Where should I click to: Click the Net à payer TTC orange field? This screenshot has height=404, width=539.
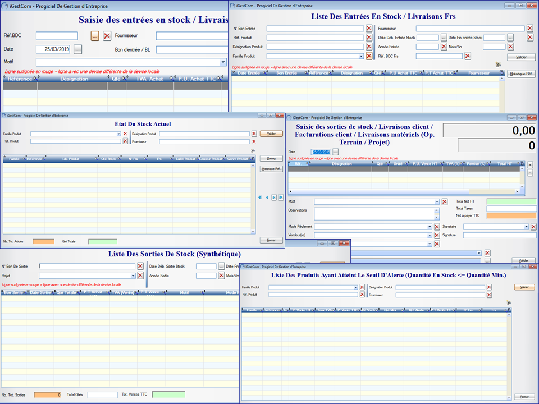[x=511, y=215]
